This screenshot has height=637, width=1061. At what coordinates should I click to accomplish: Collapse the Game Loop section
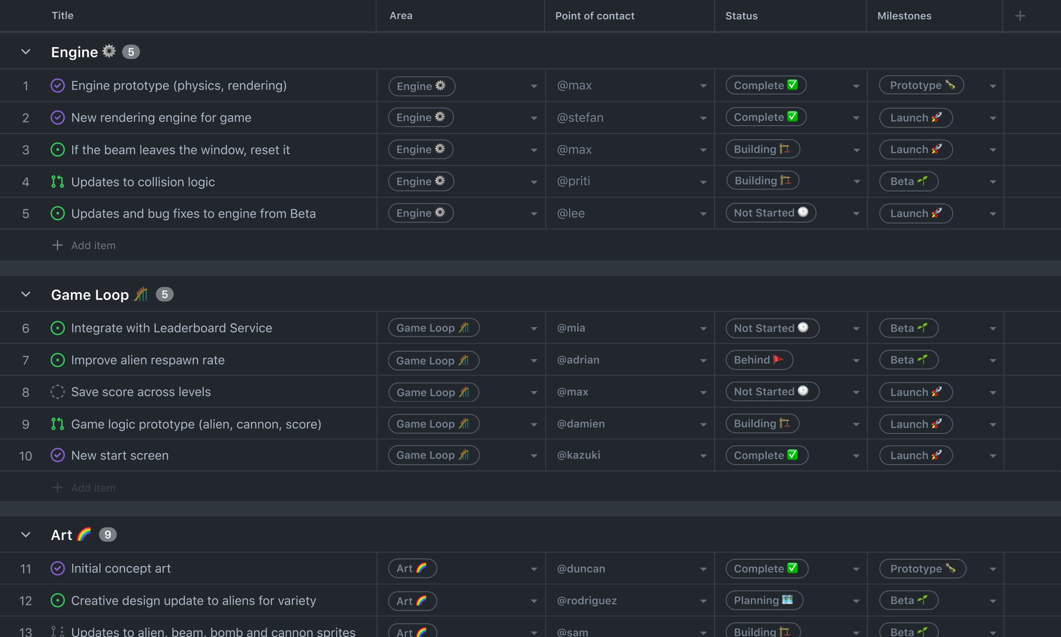(26, 293)
